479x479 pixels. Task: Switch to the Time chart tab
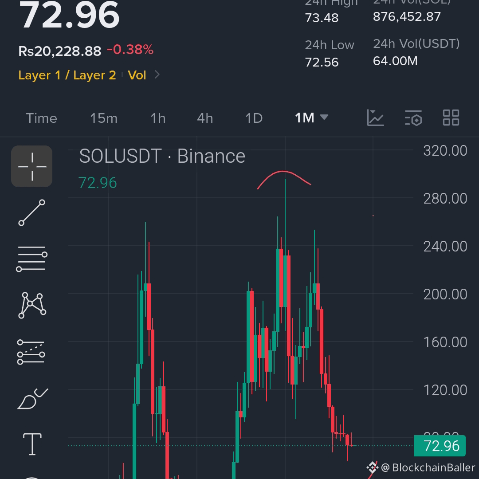point(42,118)
